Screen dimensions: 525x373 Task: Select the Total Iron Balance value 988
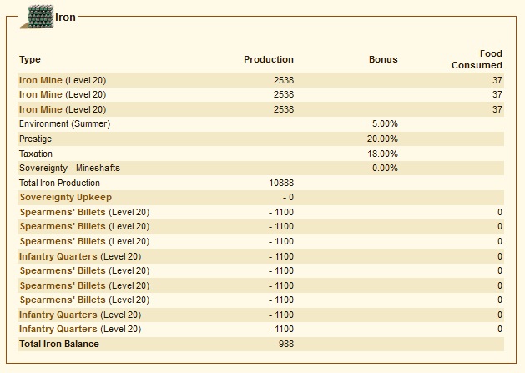point(286,344)
